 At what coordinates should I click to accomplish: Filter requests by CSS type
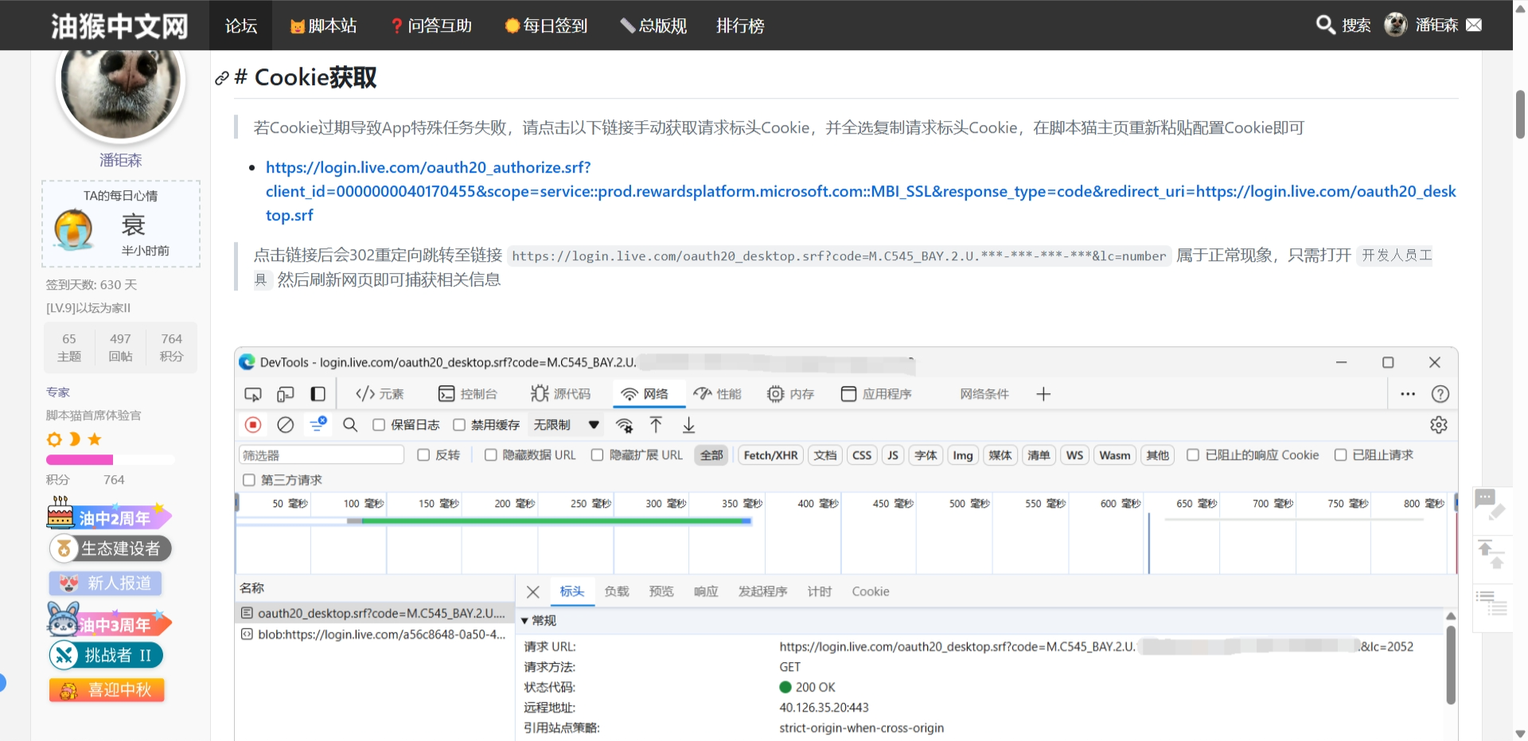coord(862,455)
